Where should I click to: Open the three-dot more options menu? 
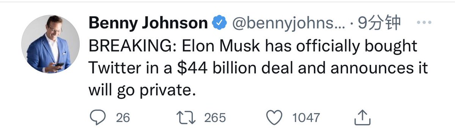coord(424,22)
